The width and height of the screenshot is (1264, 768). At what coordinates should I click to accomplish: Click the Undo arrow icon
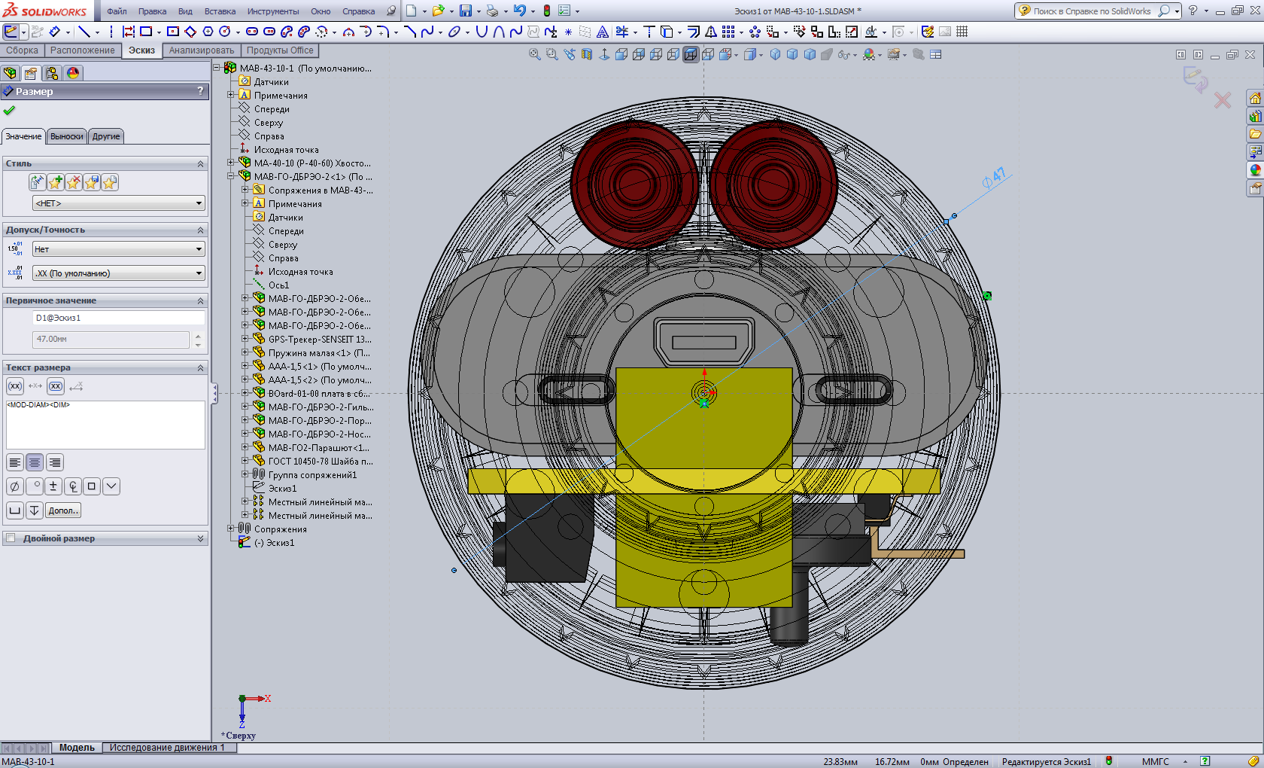(519, 11)
